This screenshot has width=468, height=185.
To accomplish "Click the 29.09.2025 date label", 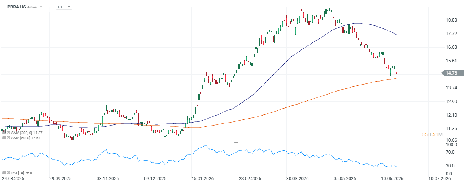I will pyautogui.click(x=60, y=178).
